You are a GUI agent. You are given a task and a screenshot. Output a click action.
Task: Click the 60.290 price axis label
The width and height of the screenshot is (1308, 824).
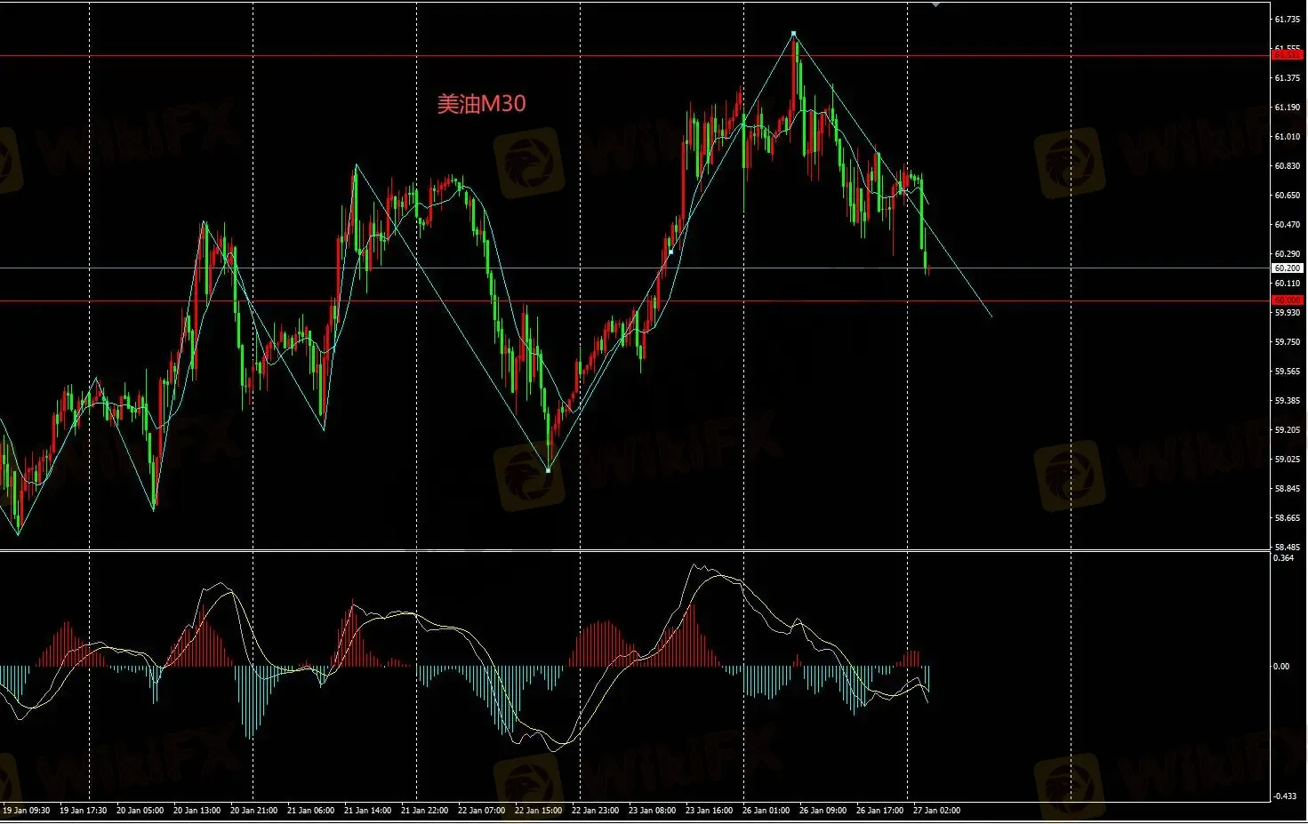[x=1287, y=254]
